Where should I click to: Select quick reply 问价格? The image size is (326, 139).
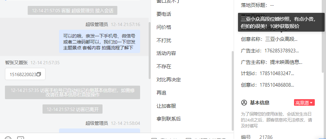pos(163,27)
